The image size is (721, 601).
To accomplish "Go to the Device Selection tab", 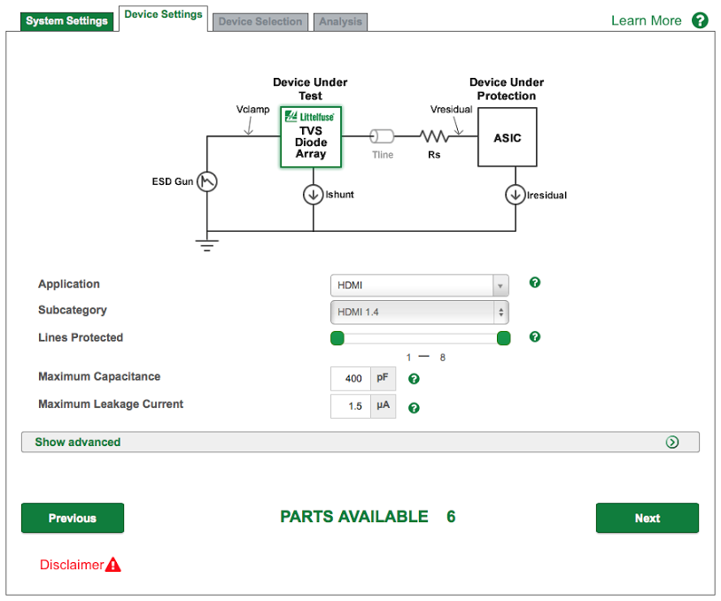I will pyautogui.click(x=260, y=22).
